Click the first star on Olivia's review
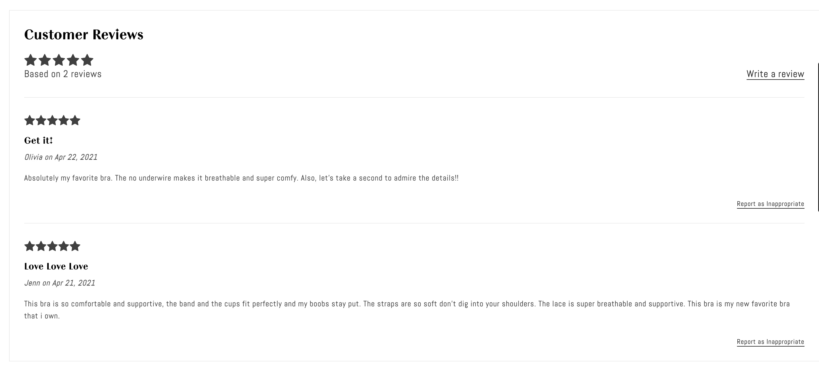 pyautogui.click(x=30, y=120)
